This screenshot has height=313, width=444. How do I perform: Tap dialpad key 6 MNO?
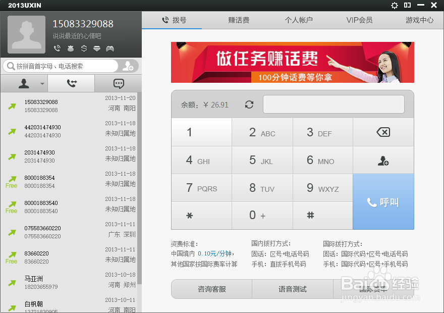pos(323,160)
